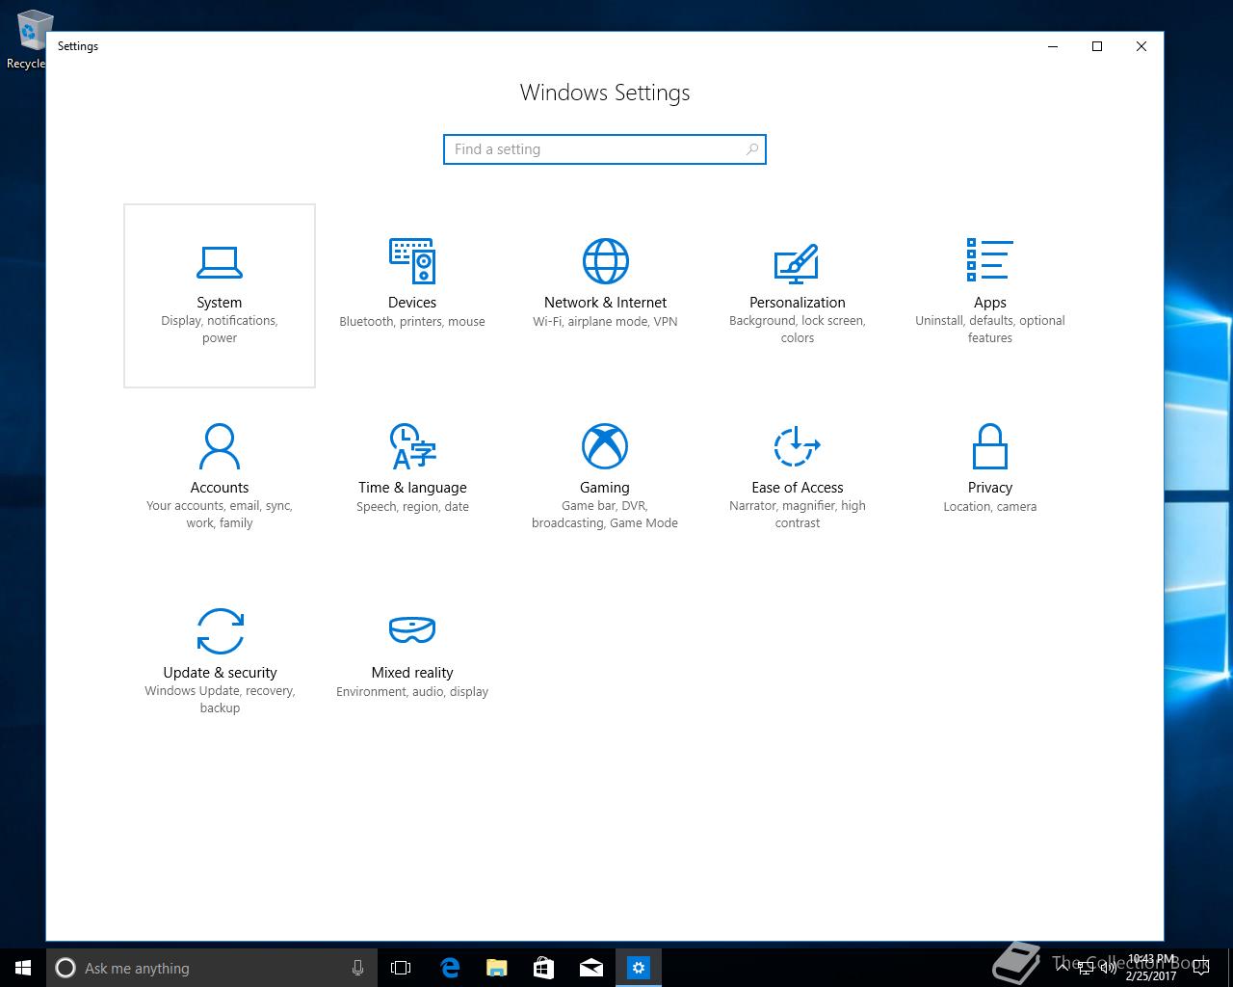The image size is (1233, 987).
Task: Open Task View on the taskbar
Action: [x=401, y=968]
